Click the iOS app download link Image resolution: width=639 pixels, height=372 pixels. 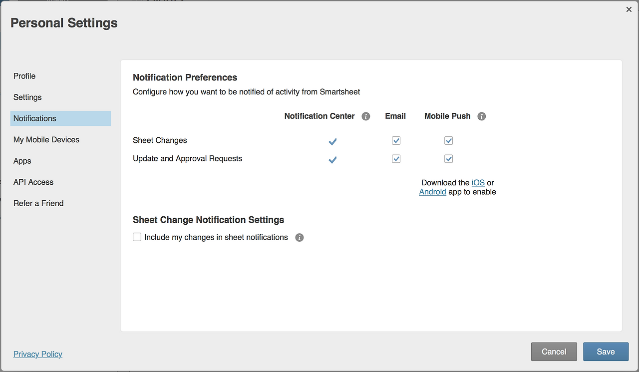click(478, 183)
